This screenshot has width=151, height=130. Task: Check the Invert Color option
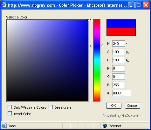pyautogui.click(x=10, y=113)
